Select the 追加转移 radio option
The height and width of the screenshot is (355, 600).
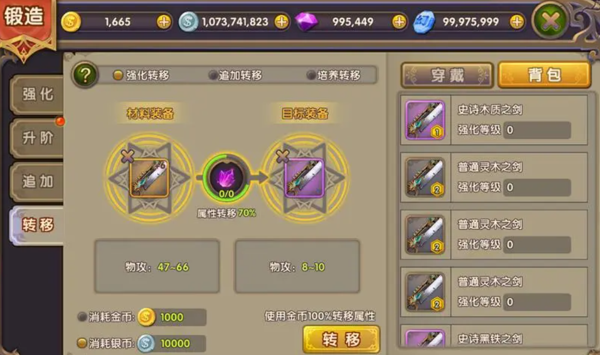coord(236,75)
